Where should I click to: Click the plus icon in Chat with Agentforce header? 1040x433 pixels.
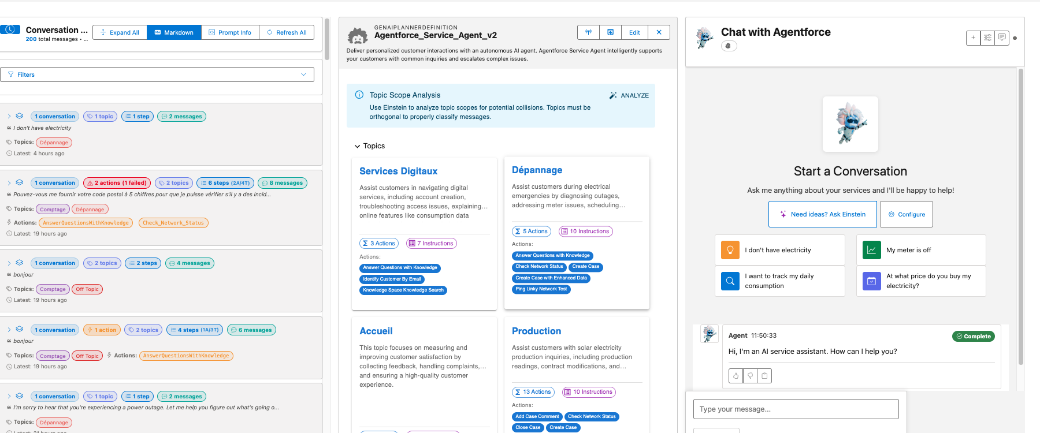point(973,38)
